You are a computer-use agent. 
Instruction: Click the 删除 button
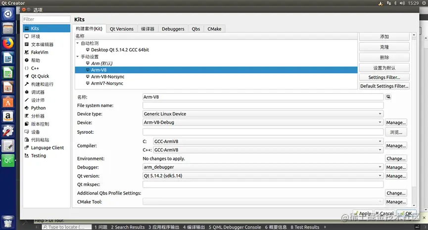384,57
